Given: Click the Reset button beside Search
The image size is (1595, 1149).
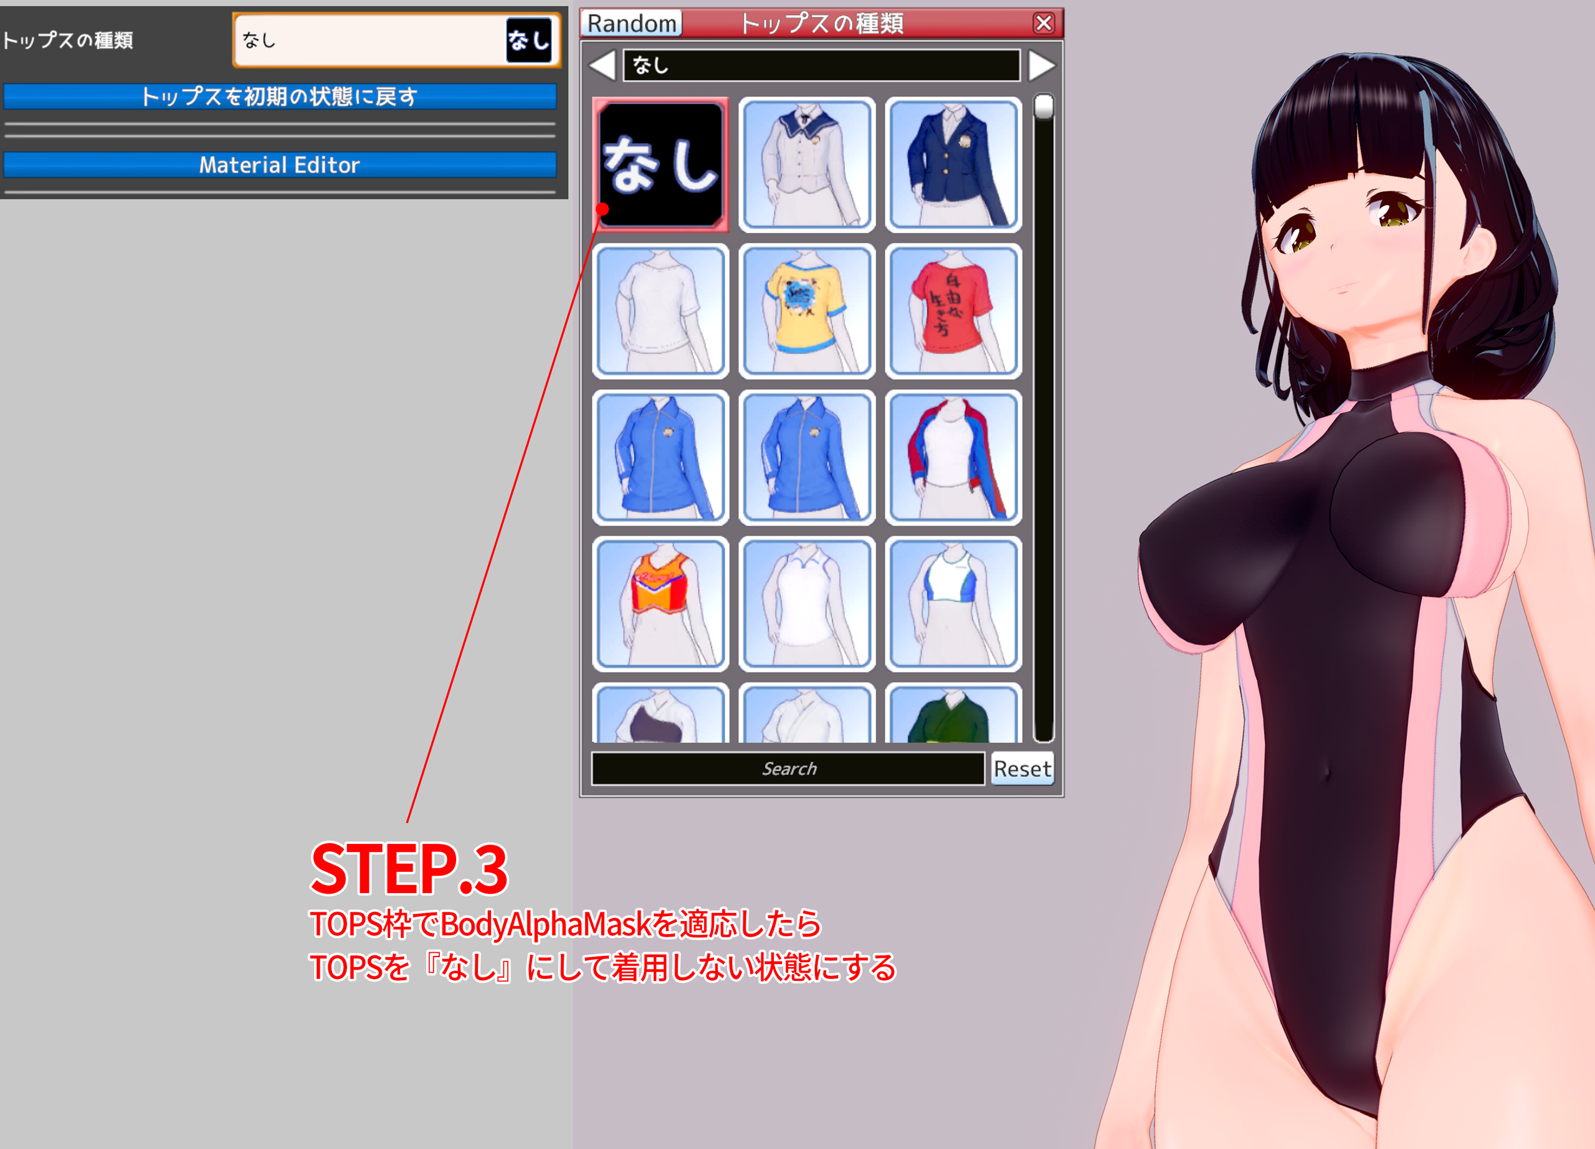Looking at the screenshot, I should tap(1022, 768).
